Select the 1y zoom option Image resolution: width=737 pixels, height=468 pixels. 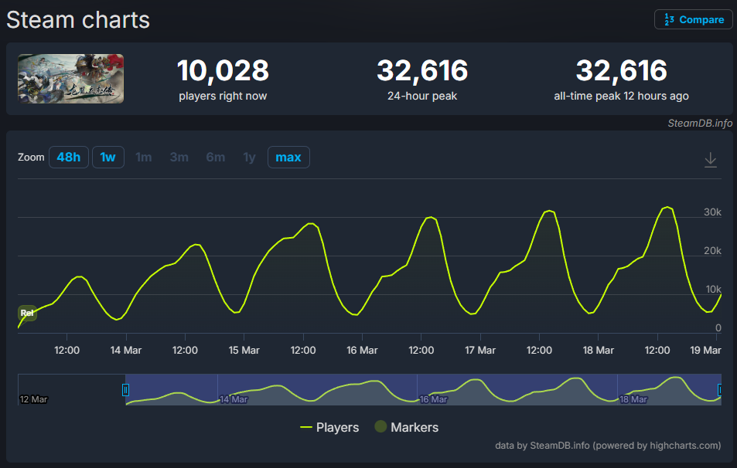click(249, 157)
